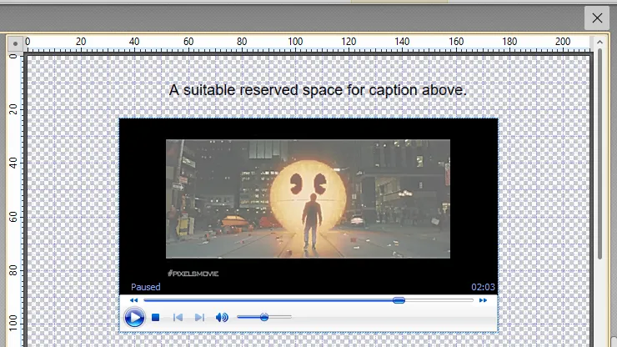617x347 pixels.
Task: Click the rewind double-arrow icon
Action: pos(133,300)
